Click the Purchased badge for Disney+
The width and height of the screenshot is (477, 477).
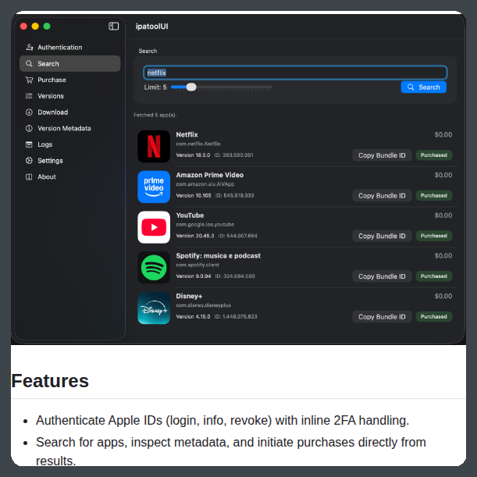click(434, 317)
